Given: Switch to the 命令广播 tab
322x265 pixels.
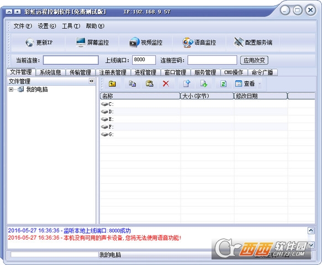Looking at the screenshot, I should tap(262, 72).
